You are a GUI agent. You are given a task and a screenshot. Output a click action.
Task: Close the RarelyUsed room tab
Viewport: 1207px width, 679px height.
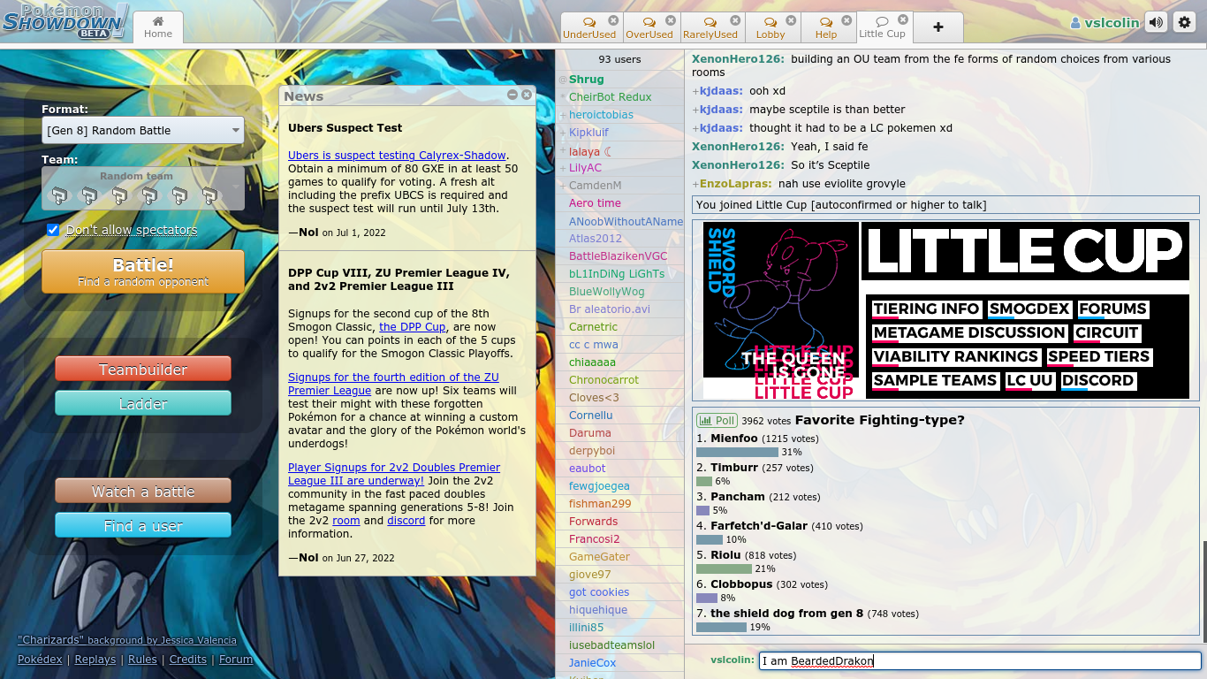(x=734, y=19)
